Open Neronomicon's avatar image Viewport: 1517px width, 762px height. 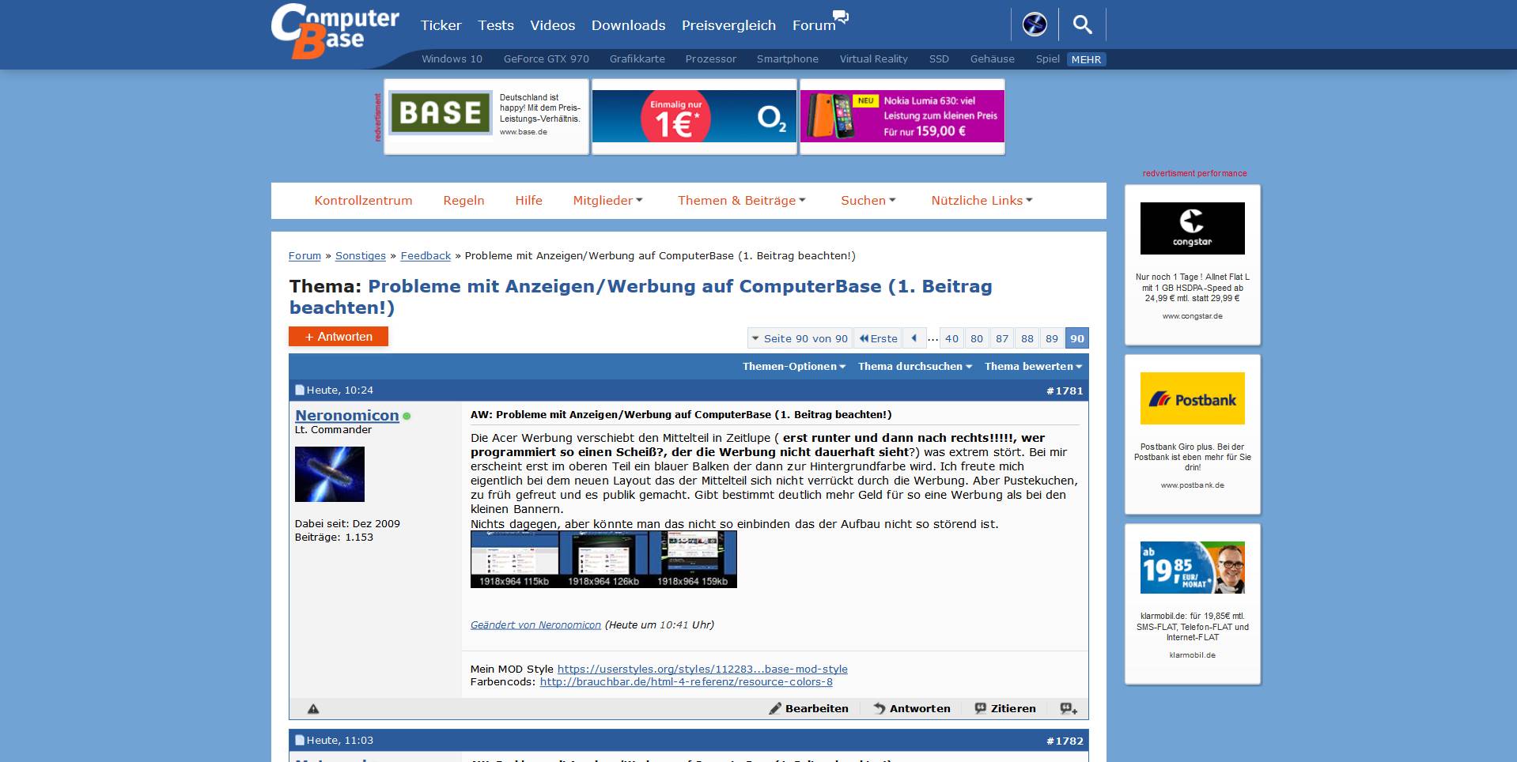tap(330, 474)
